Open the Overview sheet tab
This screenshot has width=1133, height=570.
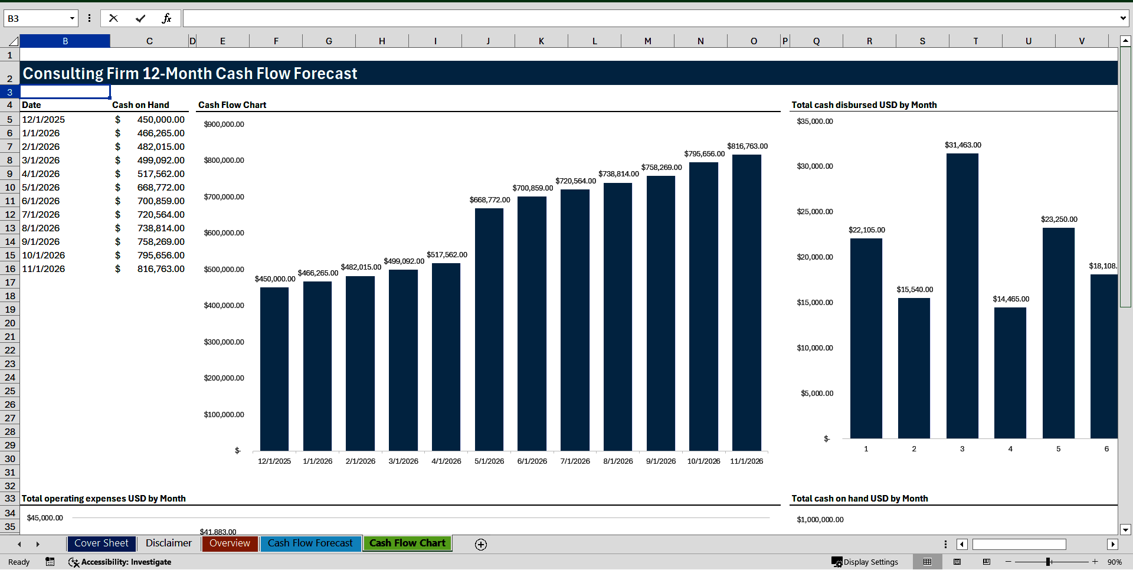point(230,543)
